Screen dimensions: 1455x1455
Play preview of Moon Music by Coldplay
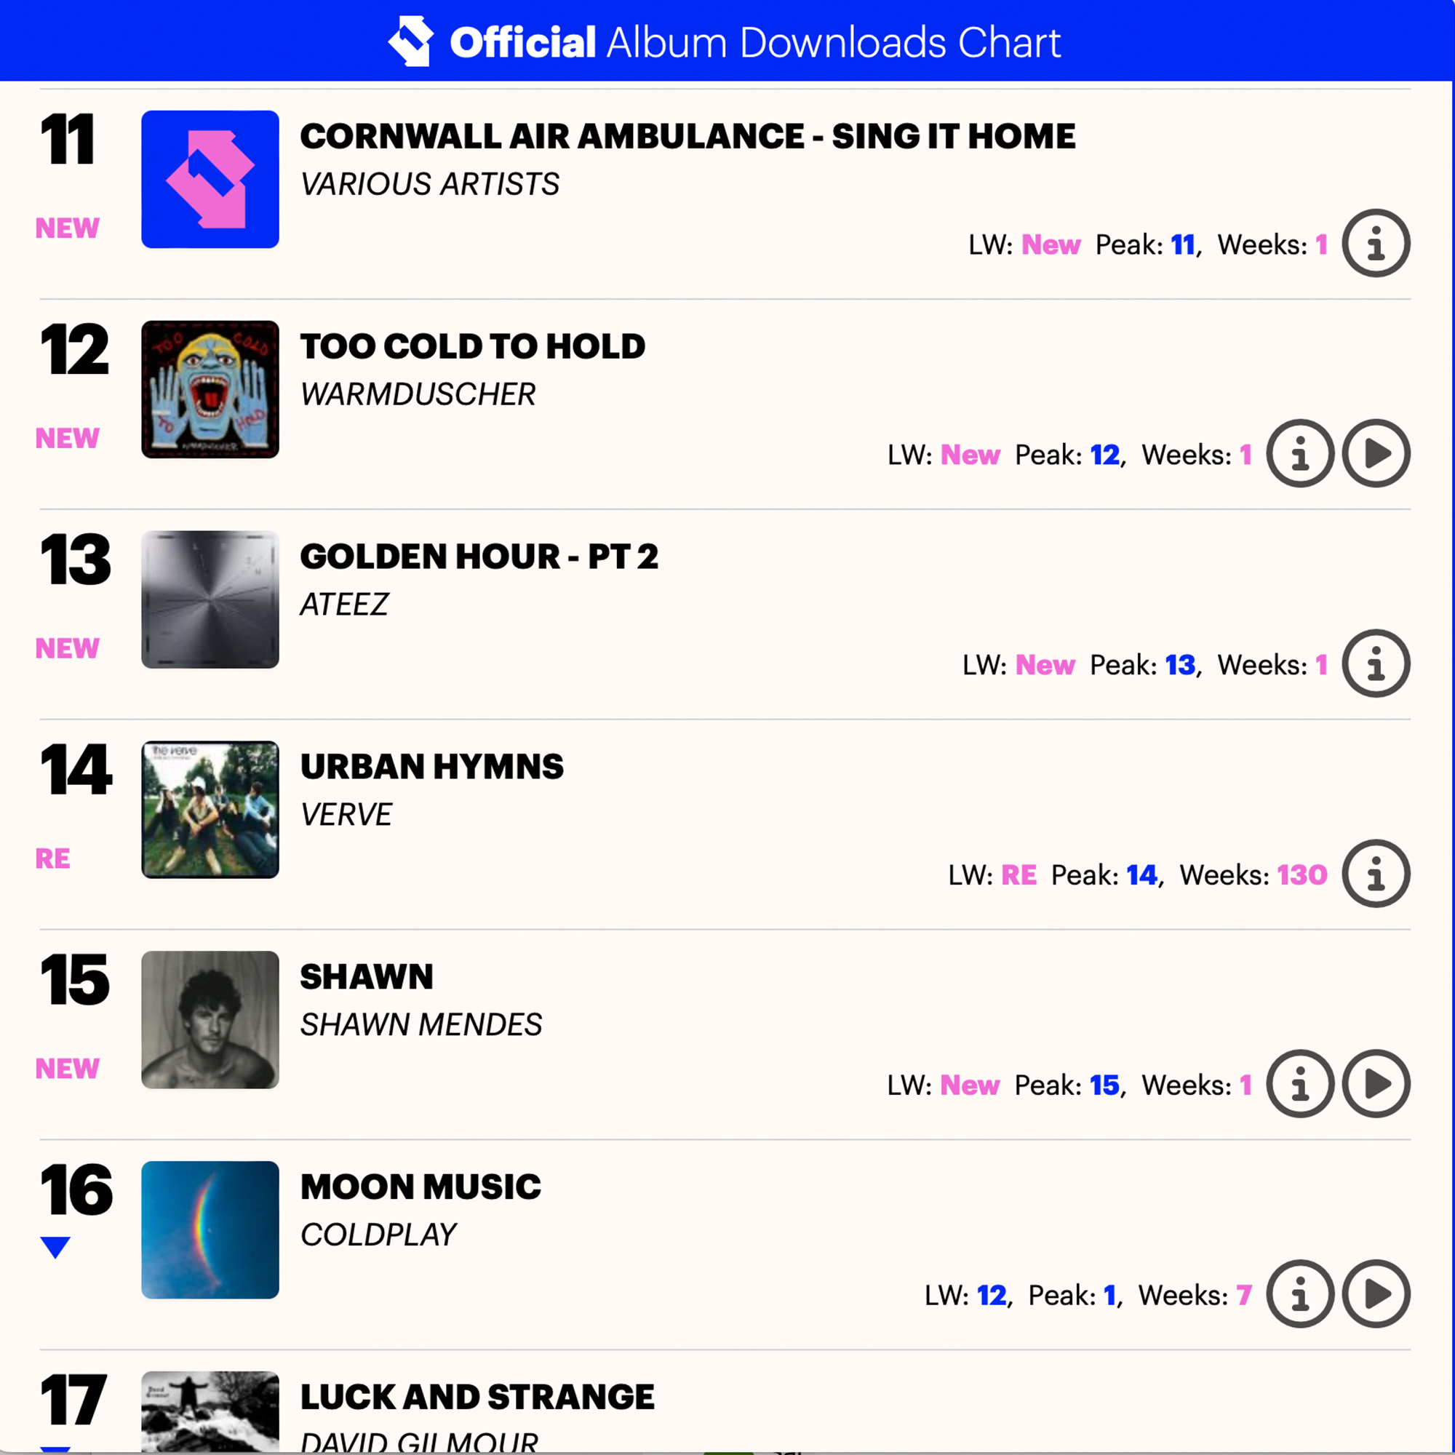[1376, 1293]
